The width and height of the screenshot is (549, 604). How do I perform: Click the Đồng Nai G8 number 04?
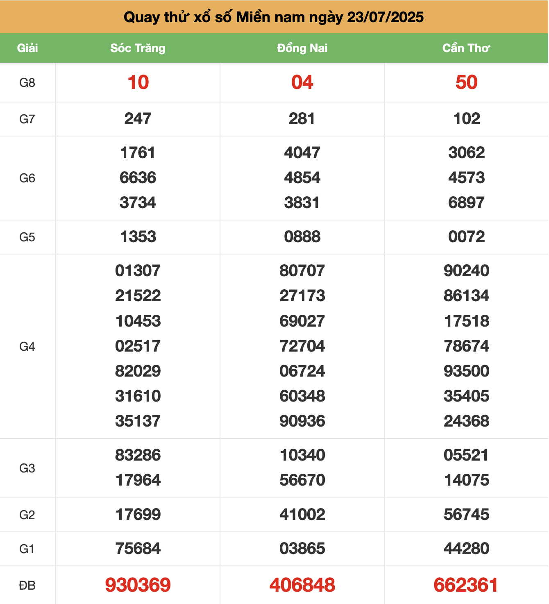(302, 82)
